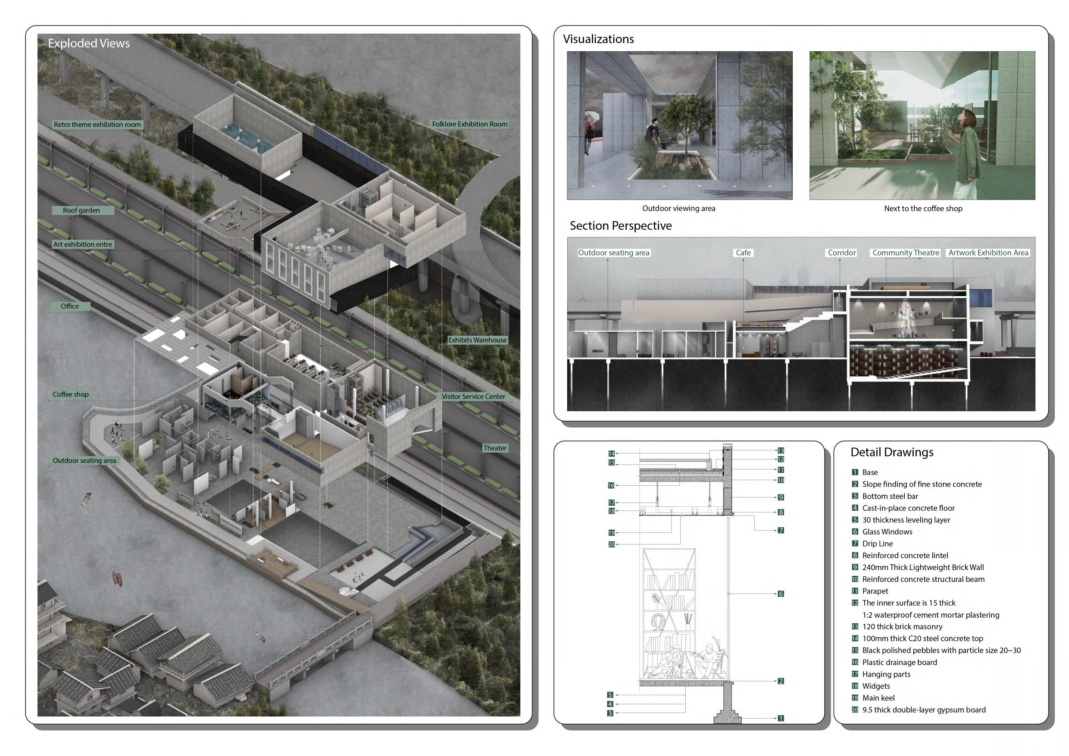Click callout number 7 on the detail drawing

point(781,530)
